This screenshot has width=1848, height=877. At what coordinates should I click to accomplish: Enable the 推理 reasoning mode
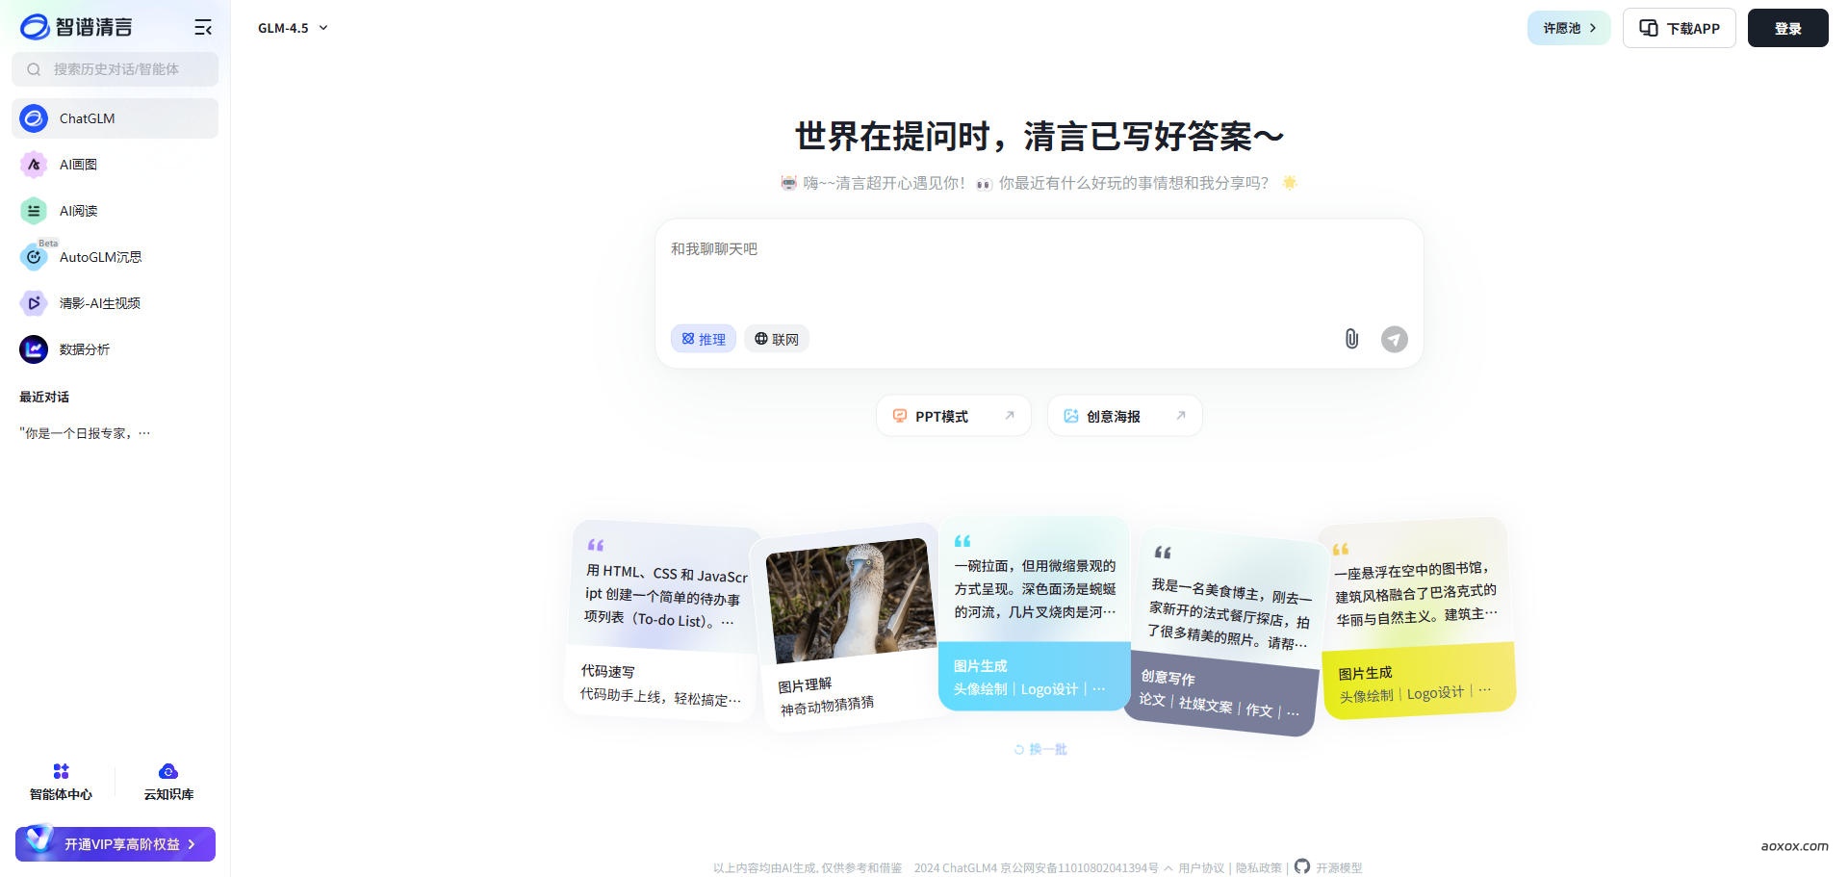click(x=704, y=338)
